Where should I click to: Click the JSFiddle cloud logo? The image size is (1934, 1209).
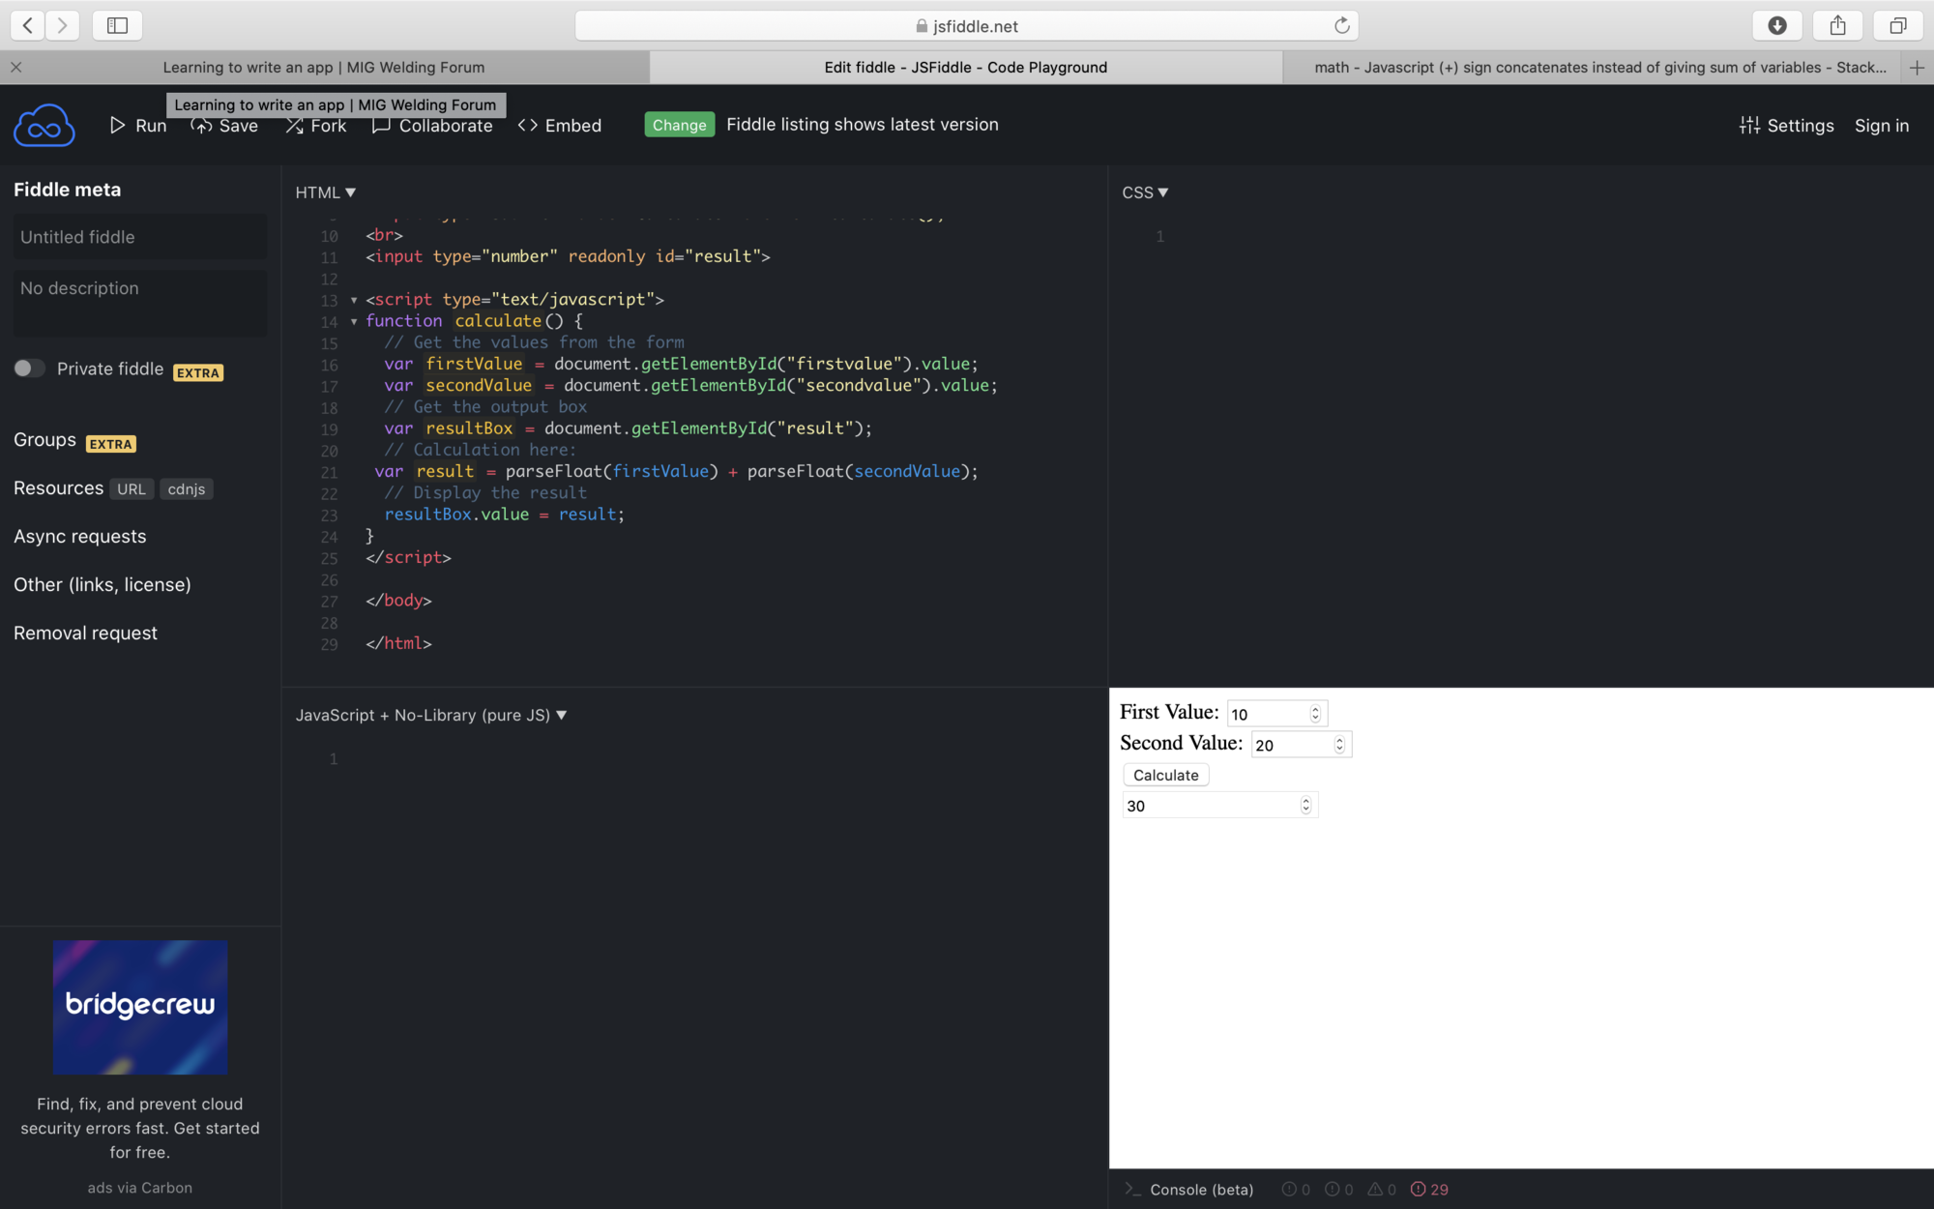44,126
